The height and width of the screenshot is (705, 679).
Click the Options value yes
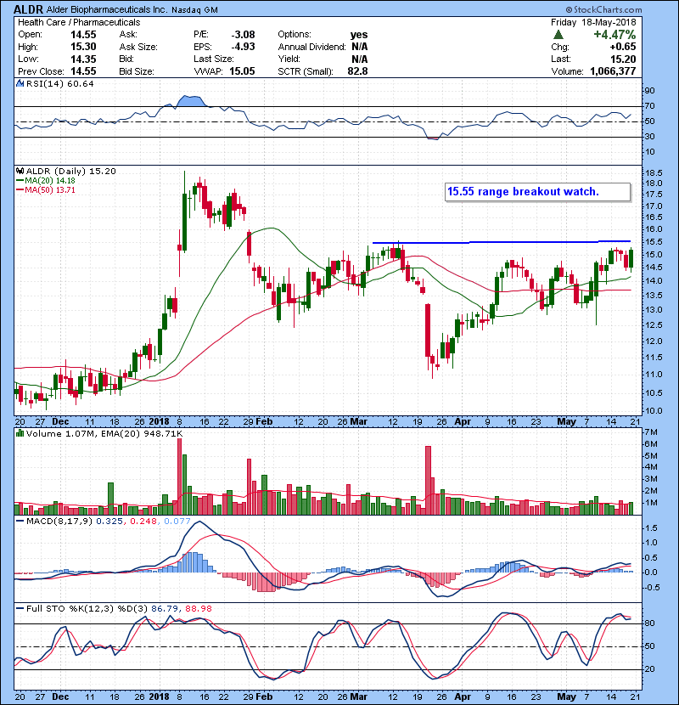359,35
